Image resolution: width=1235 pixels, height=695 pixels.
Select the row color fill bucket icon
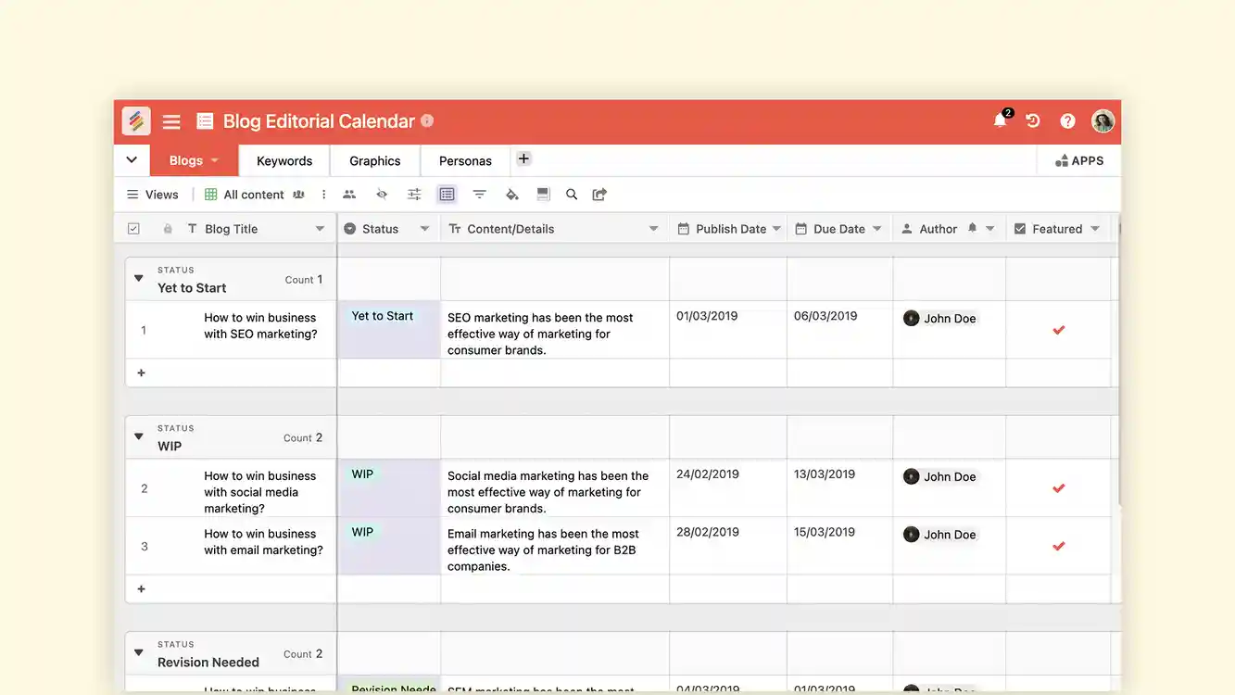(x=511, y=194)
